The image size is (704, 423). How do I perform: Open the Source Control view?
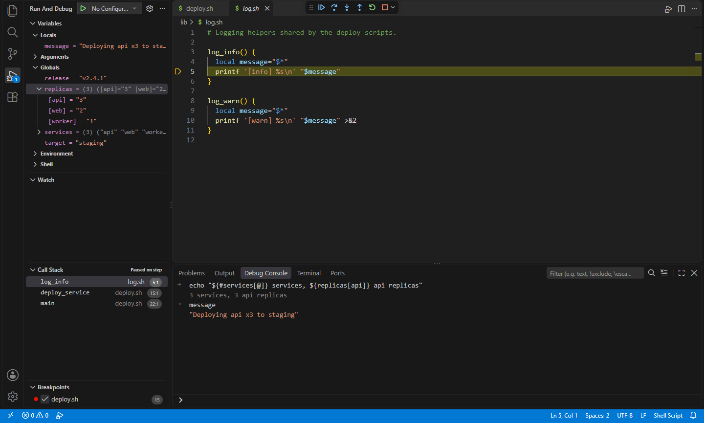pyautogui.click(x=13, y=54)
